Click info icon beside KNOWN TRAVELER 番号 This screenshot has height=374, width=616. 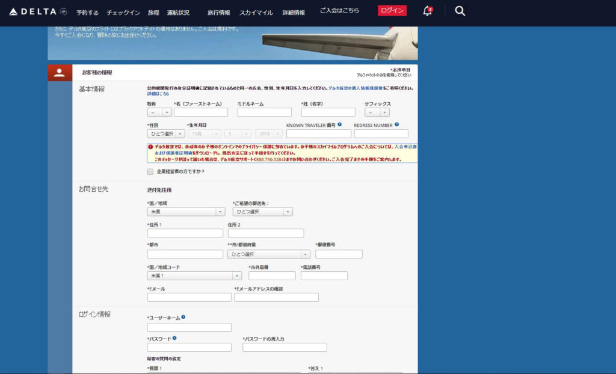click(x=340, y=124)
